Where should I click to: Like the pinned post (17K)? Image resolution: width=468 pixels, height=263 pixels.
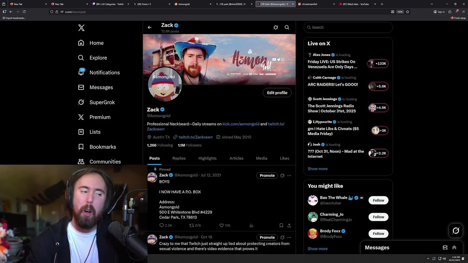(224, 226)
